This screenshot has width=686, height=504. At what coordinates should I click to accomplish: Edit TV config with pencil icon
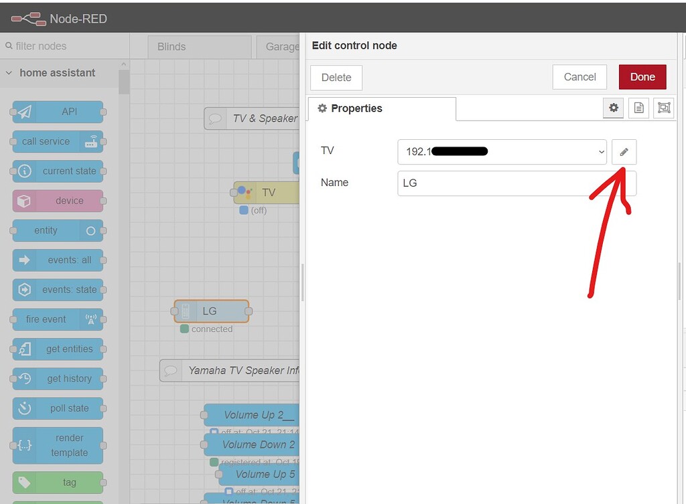click(624, 152)
